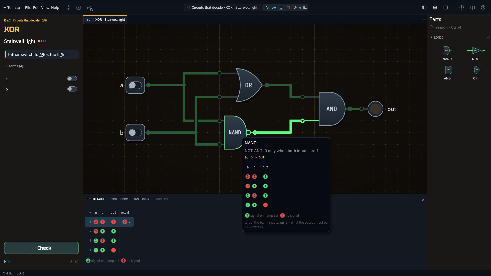Go back with To map button
Viewport: 491px width, 276px height.
click(x=12, y=8)
